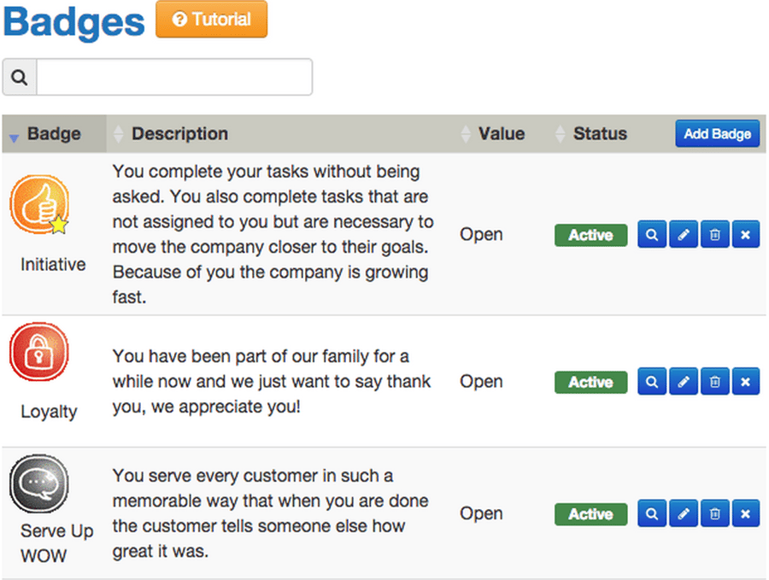
Task: View the Loyalty badge with magnifier icon
Action: point(652,382)
